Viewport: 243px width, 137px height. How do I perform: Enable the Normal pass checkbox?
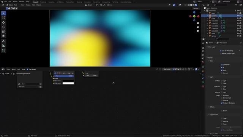[222, 73]
